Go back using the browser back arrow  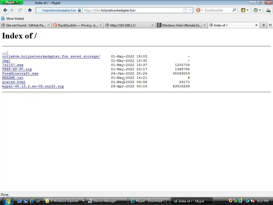point(5,10)
